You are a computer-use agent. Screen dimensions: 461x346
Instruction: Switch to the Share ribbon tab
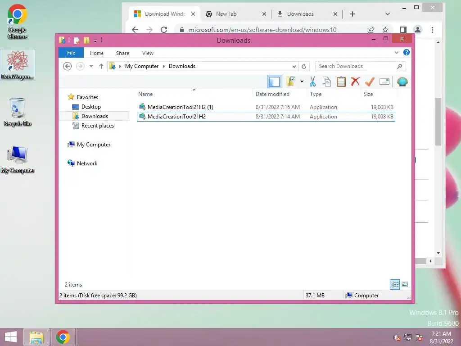tap(122, 53)
